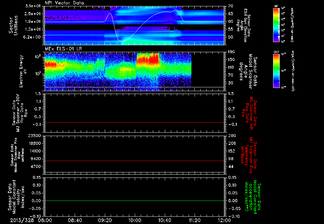Click the 206 telemetry tick label
The height and width of the screenshot is (224, 324).
point(232,143)
